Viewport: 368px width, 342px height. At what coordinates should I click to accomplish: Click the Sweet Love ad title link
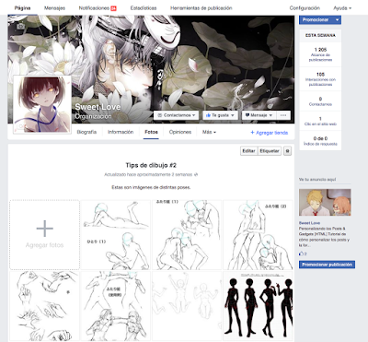(309, 223)
